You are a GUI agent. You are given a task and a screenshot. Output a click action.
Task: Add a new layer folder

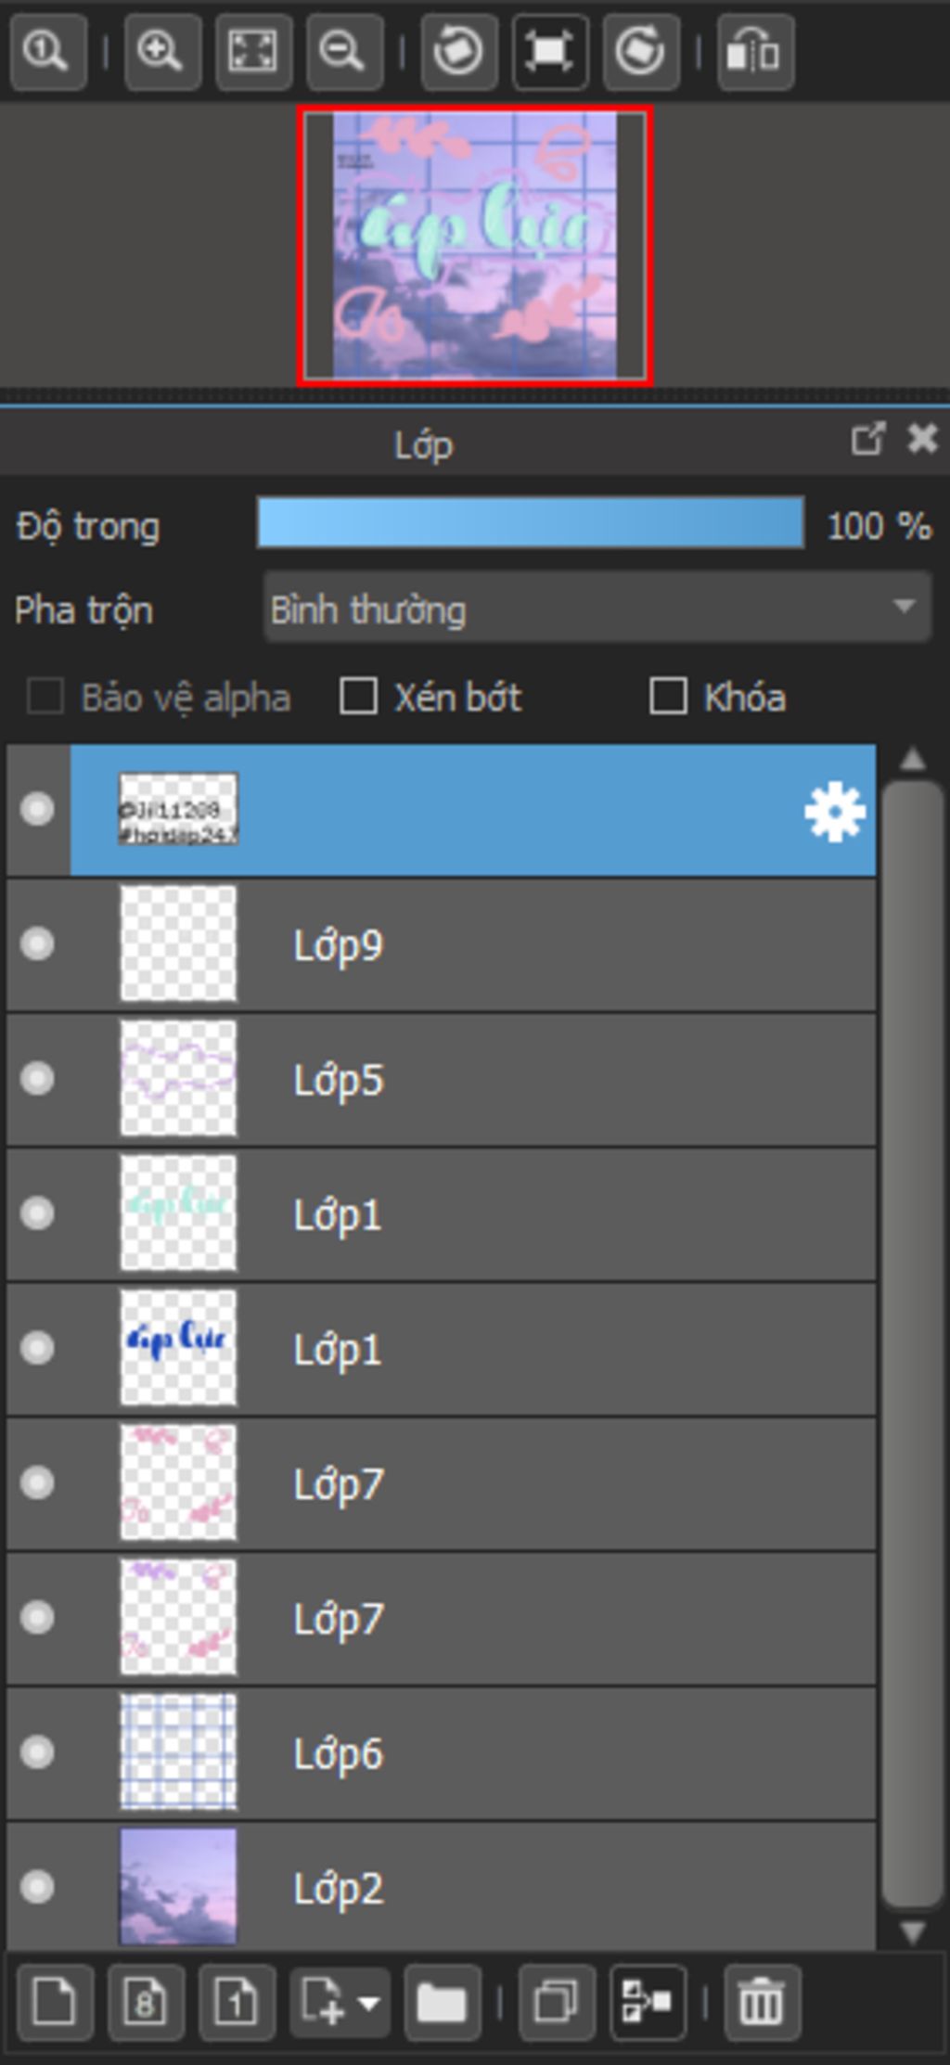pyautogui.click(x=443, y=2004)
